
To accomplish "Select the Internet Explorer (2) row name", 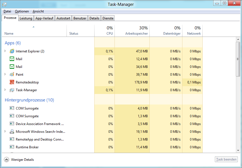I will [x=30, y=51].
